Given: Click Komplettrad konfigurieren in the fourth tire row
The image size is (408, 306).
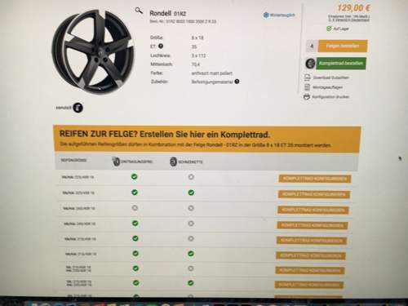Looking at the screenshot, I should (x=313, y=225).
